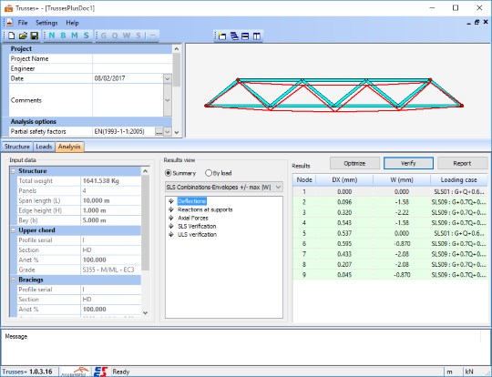Viewport: 492px width, 377px height.
Task: Expand the Deflections tree node
Action: (171, 201)
